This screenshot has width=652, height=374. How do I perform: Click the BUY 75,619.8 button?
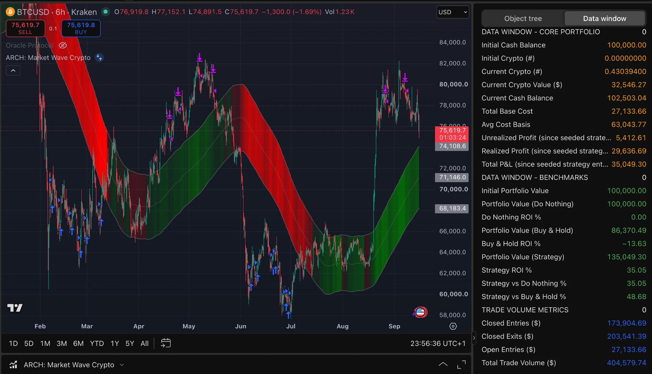[x=81, y=28]
